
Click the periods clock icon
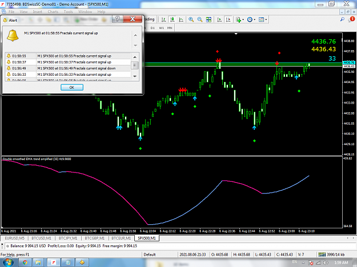click(x=250, y=20)
